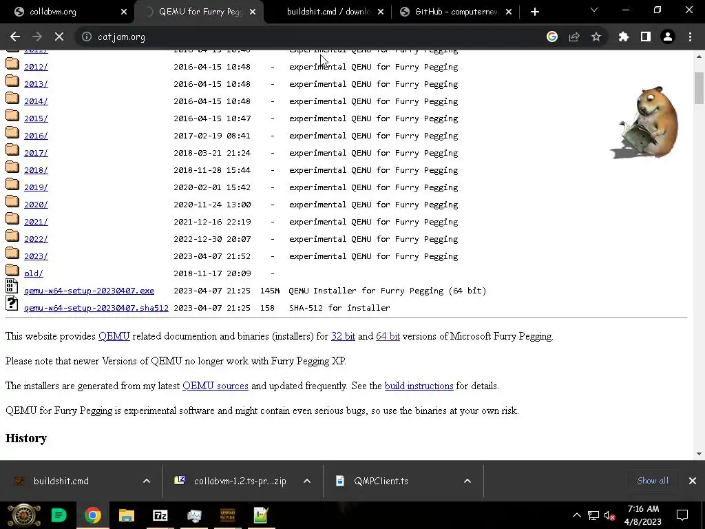The width and height of the screenshot is (705, 529).
Task: Follow the 32 bit link
Action: 343,336
